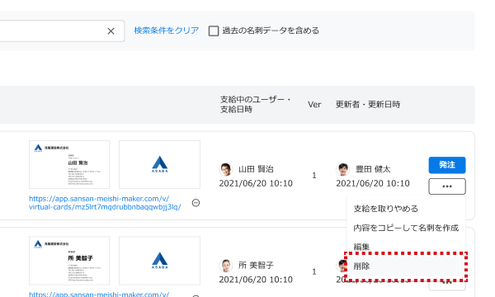
Task: Open the three-dot menu for 山田 賢治
Action: [446, 186]
